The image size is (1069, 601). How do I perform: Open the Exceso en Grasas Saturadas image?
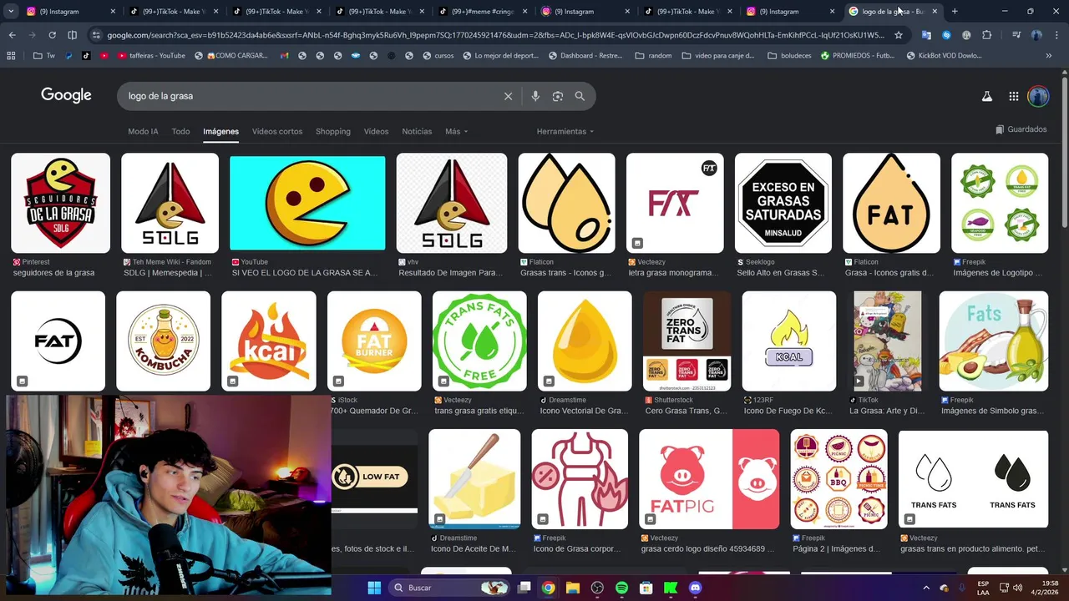[783, 203]
